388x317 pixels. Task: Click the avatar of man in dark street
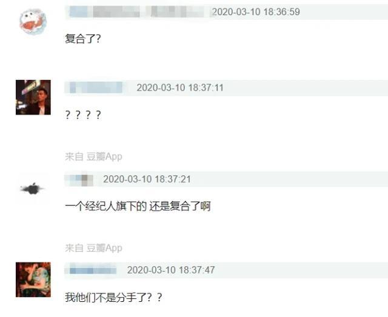coord(33,97)
